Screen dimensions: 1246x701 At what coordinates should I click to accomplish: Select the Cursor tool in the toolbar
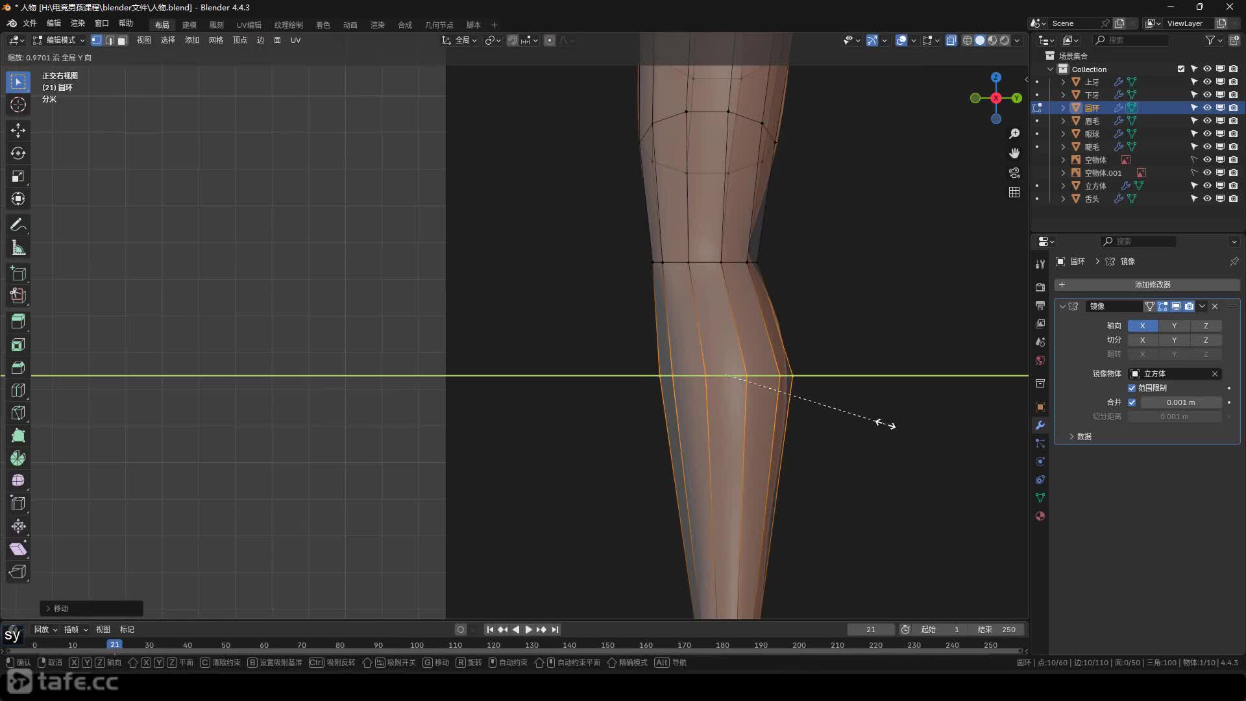(18, 105)
